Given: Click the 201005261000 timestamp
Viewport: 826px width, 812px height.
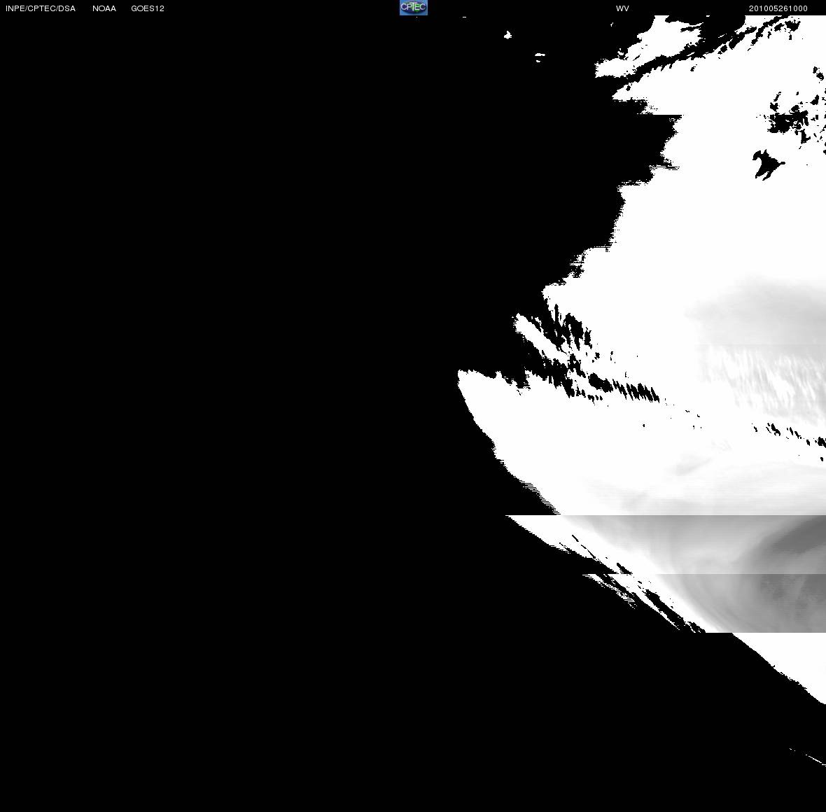Looking at the screenshot, I should [778, 8].
